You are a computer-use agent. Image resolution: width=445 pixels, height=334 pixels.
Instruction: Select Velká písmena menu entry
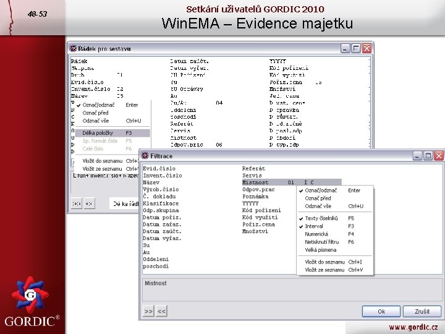click(x=335, y=250)
